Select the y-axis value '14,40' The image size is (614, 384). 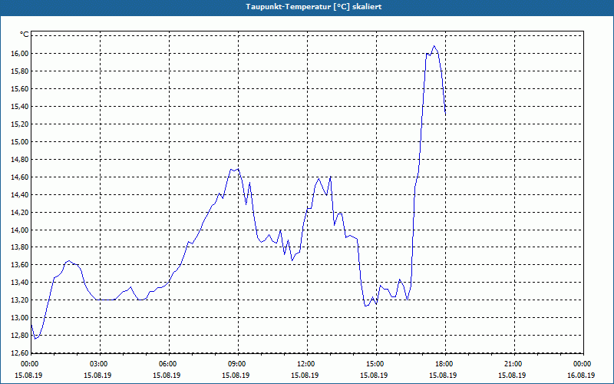click(x=21, y=195)
